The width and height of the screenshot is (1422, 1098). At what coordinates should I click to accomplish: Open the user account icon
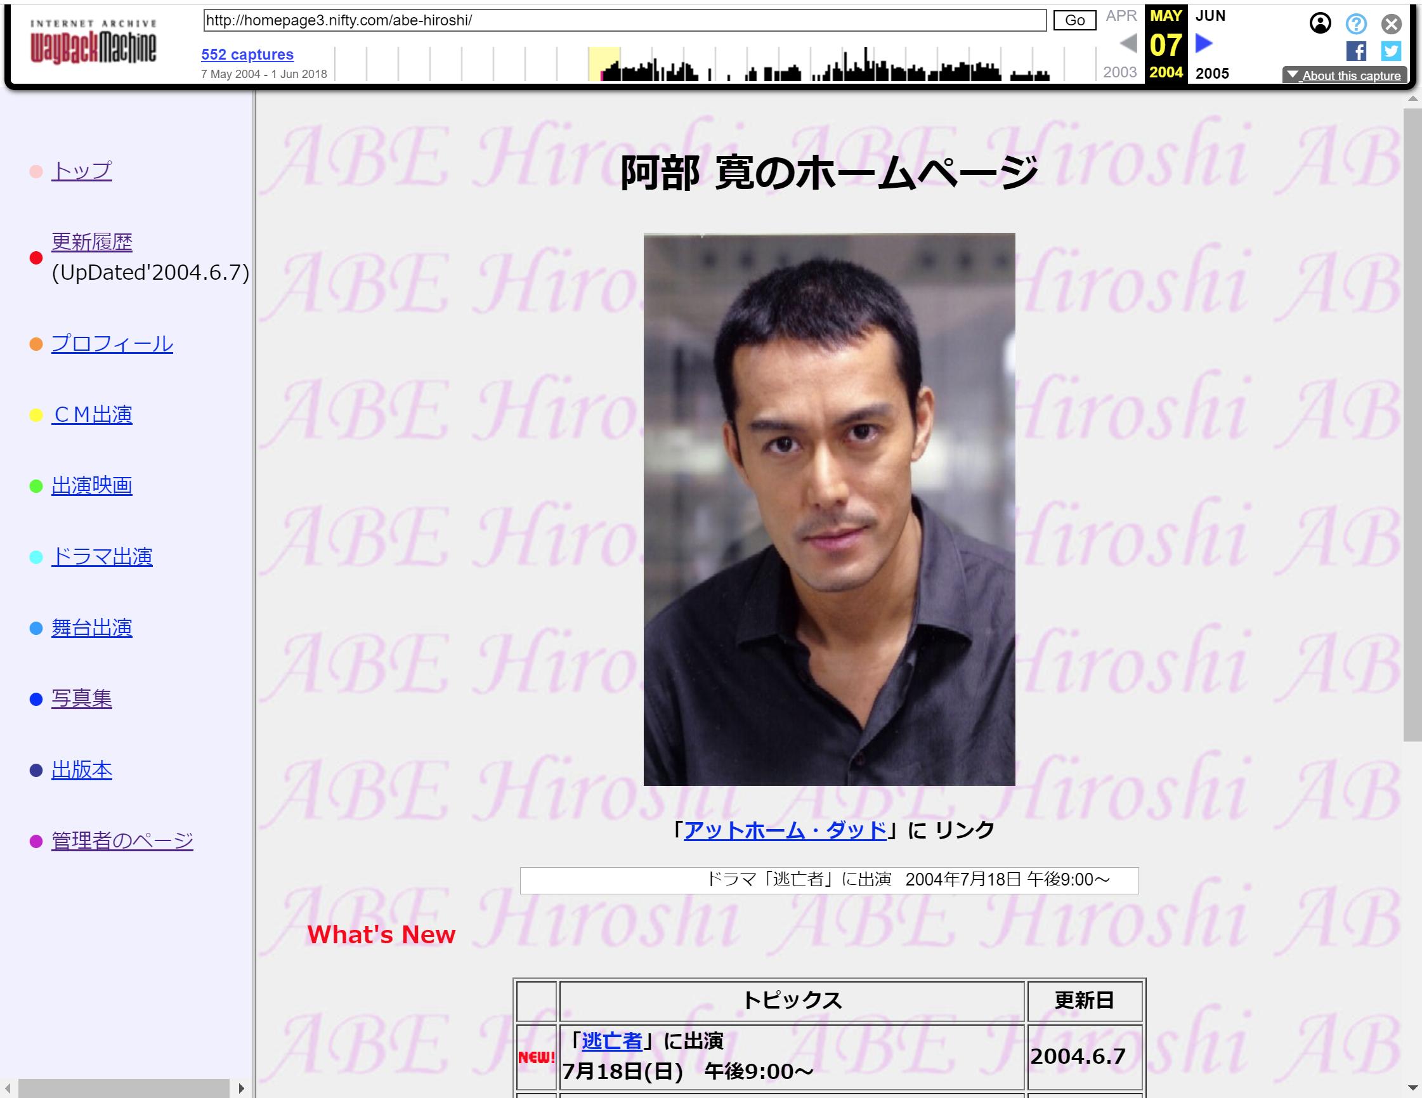click(1320, 23)
